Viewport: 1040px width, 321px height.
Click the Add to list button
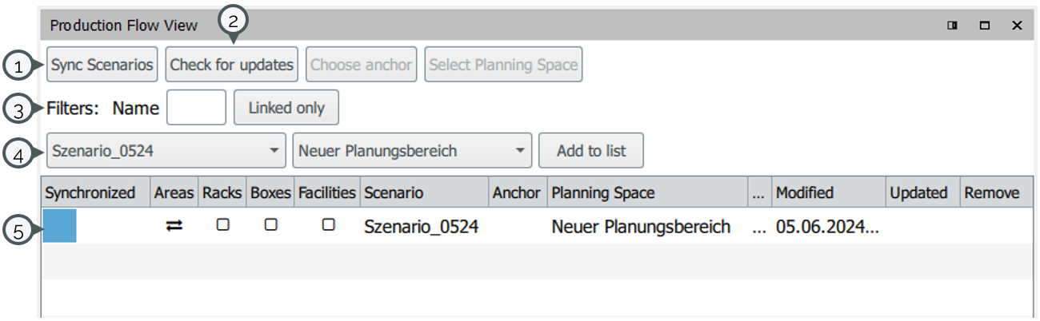[591, 150]
